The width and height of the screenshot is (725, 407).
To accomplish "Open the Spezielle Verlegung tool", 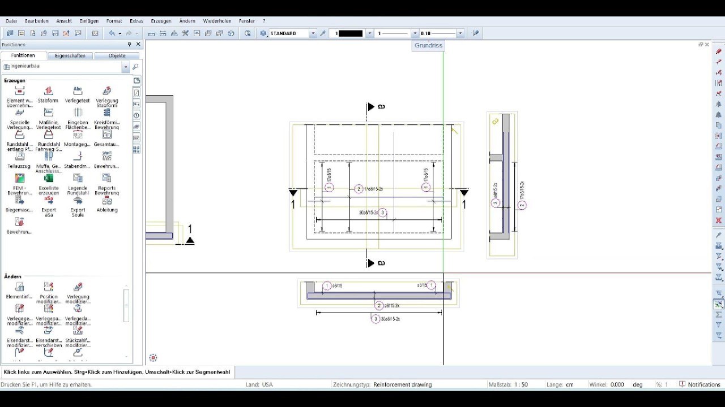I will coord(19,119).
